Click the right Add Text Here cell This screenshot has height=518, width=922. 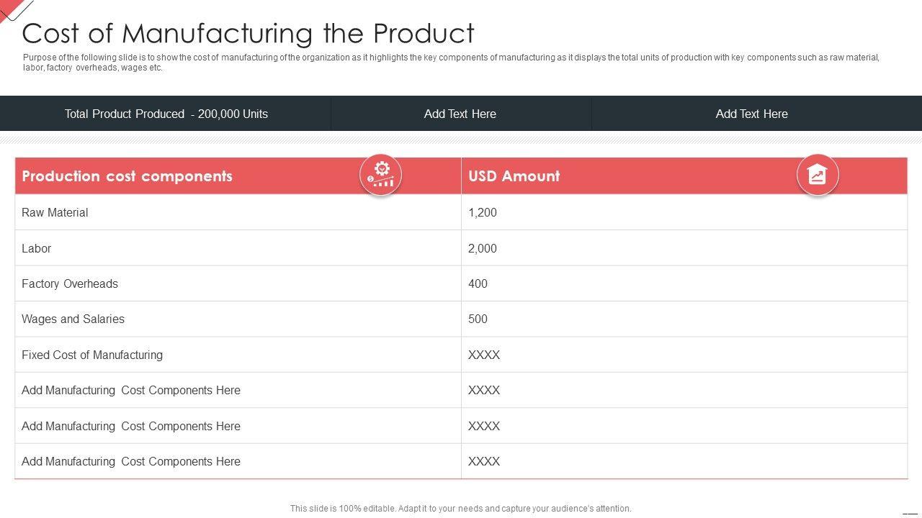[751, 114]
